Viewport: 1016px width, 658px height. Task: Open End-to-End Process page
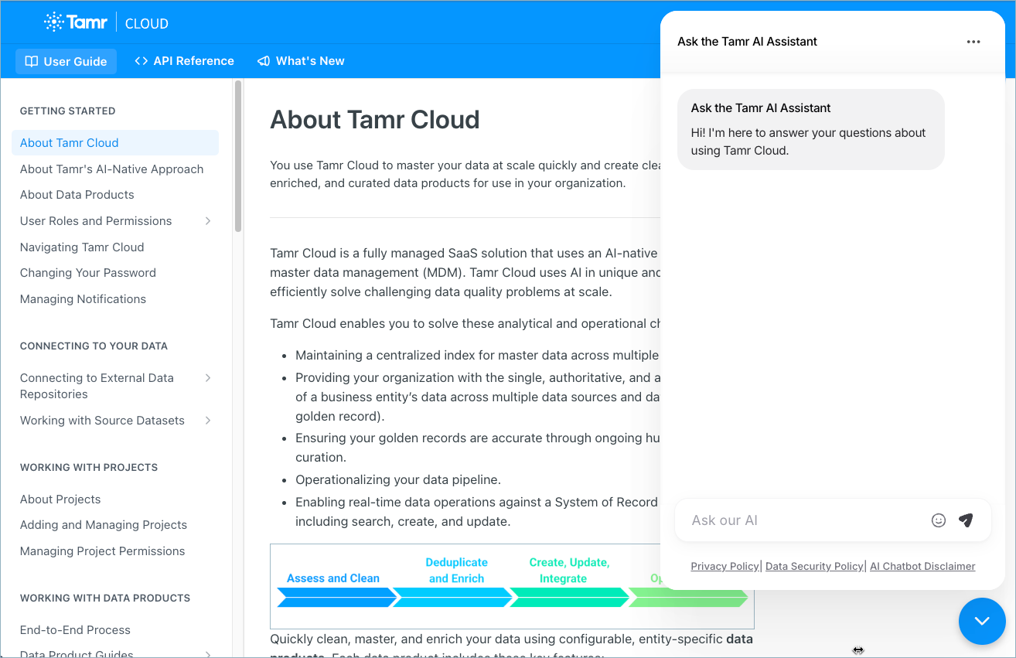(75, 630)
